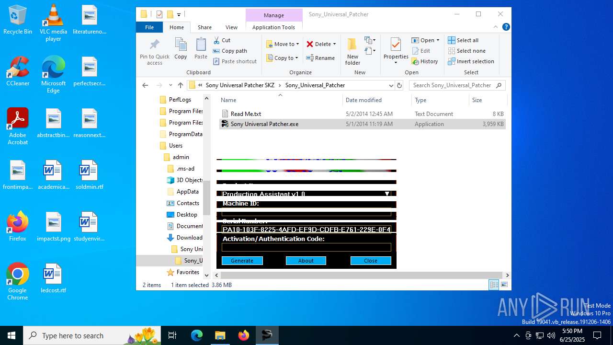Go back with Explorer back arrow
Image resolution: width=613 pixels, height=345 pixels.
145,85
